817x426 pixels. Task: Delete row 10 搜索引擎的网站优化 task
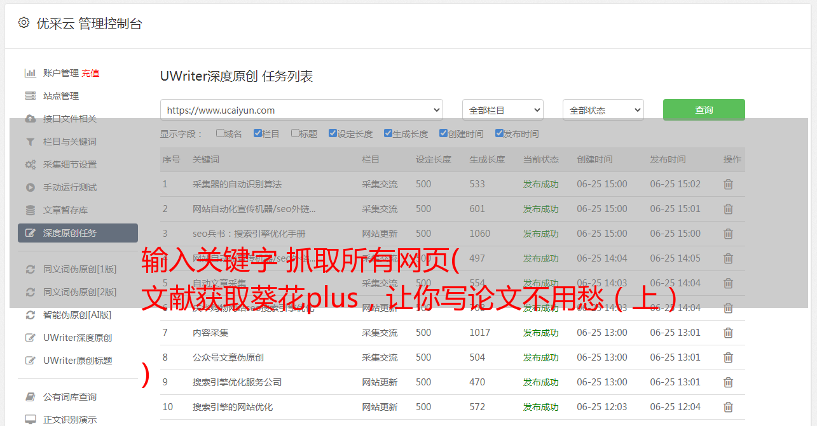point(728,407)
